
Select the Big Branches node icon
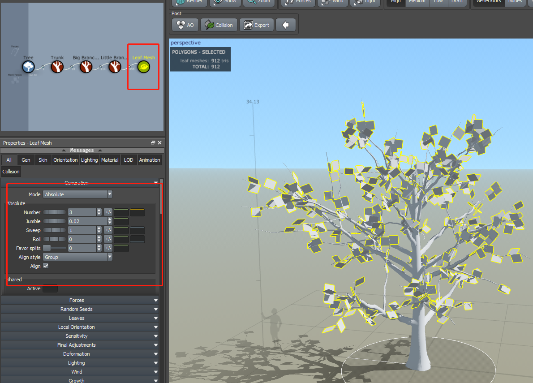pos(86,67)
